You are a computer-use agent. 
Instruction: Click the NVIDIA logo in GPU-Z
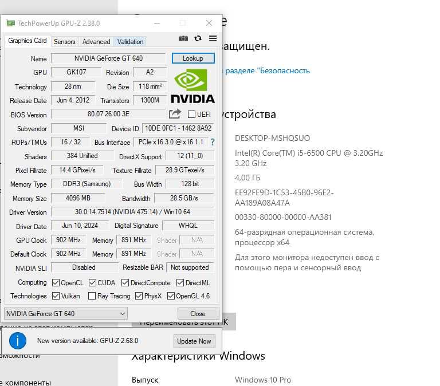(192, 86)
